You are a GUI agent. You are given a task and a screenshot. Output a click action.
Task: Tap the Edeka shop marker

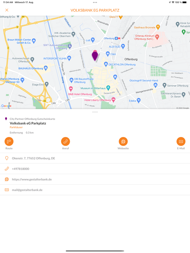139,100
